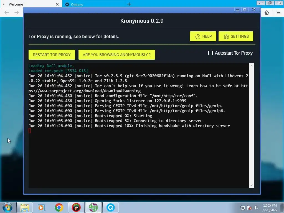The width and height of the screenshot is (284, 213).
Task: Switch to the Options browser tab
Action: 93,4
